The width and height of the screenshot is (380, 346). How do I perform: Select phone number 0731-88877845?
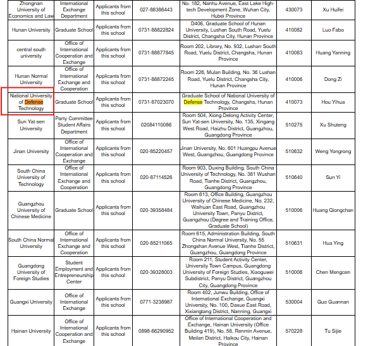click(x=156, y=53)
